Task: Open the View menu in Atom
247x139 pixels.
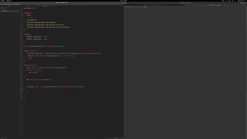Action: pyautogui.click(x=6, y=4)
